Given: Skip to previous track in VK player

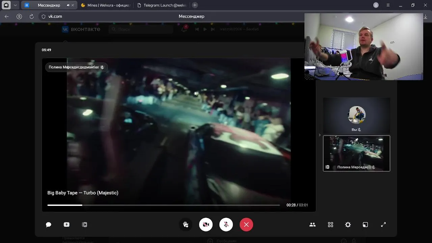Looking at the screenshot, I should (x=197, y=29).
